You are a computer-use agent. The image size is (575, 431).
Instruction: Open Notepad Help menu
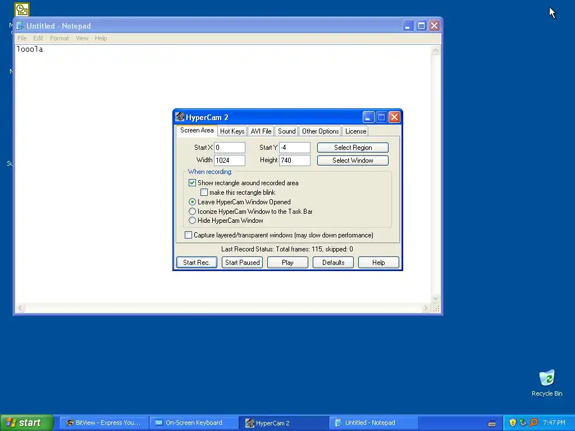click(101, 38)
